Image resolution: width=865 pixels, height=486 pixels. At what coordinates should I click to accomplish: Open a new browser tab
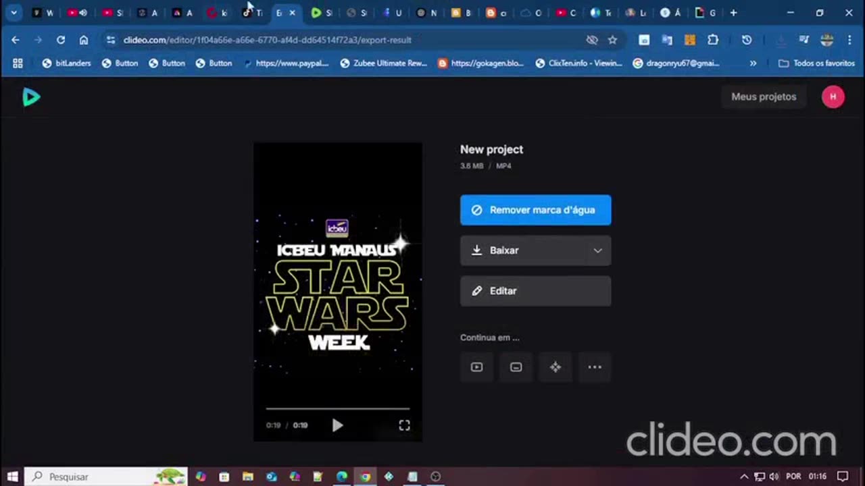point(733,13)
